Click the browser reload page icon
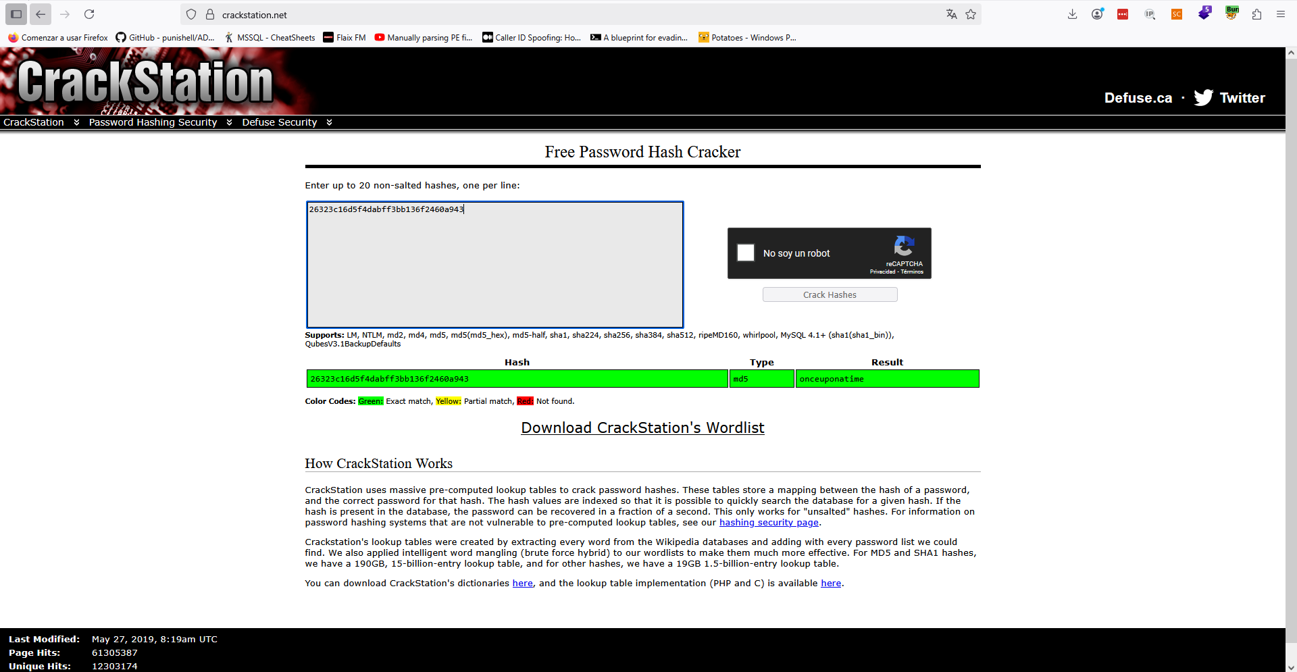Image resolution: width=1297 pixels, height=672 pixels. click(x=89, y=14)
